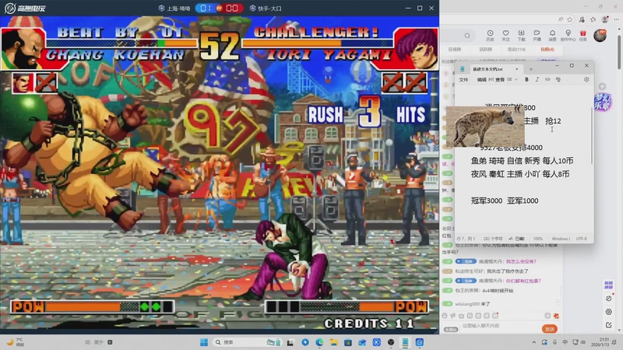This screenshot has width=623, height=350.
Task: Click the target icon in right sidebar
Action: coord(608,312)
